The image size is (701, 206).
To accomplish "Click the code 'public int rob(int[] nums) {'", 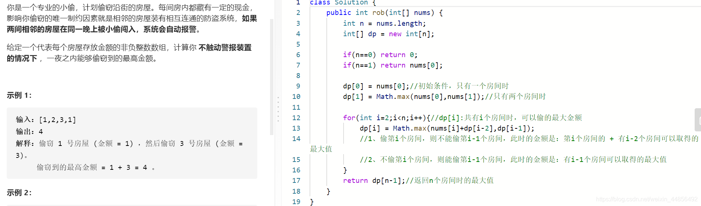I will [385, 13].
